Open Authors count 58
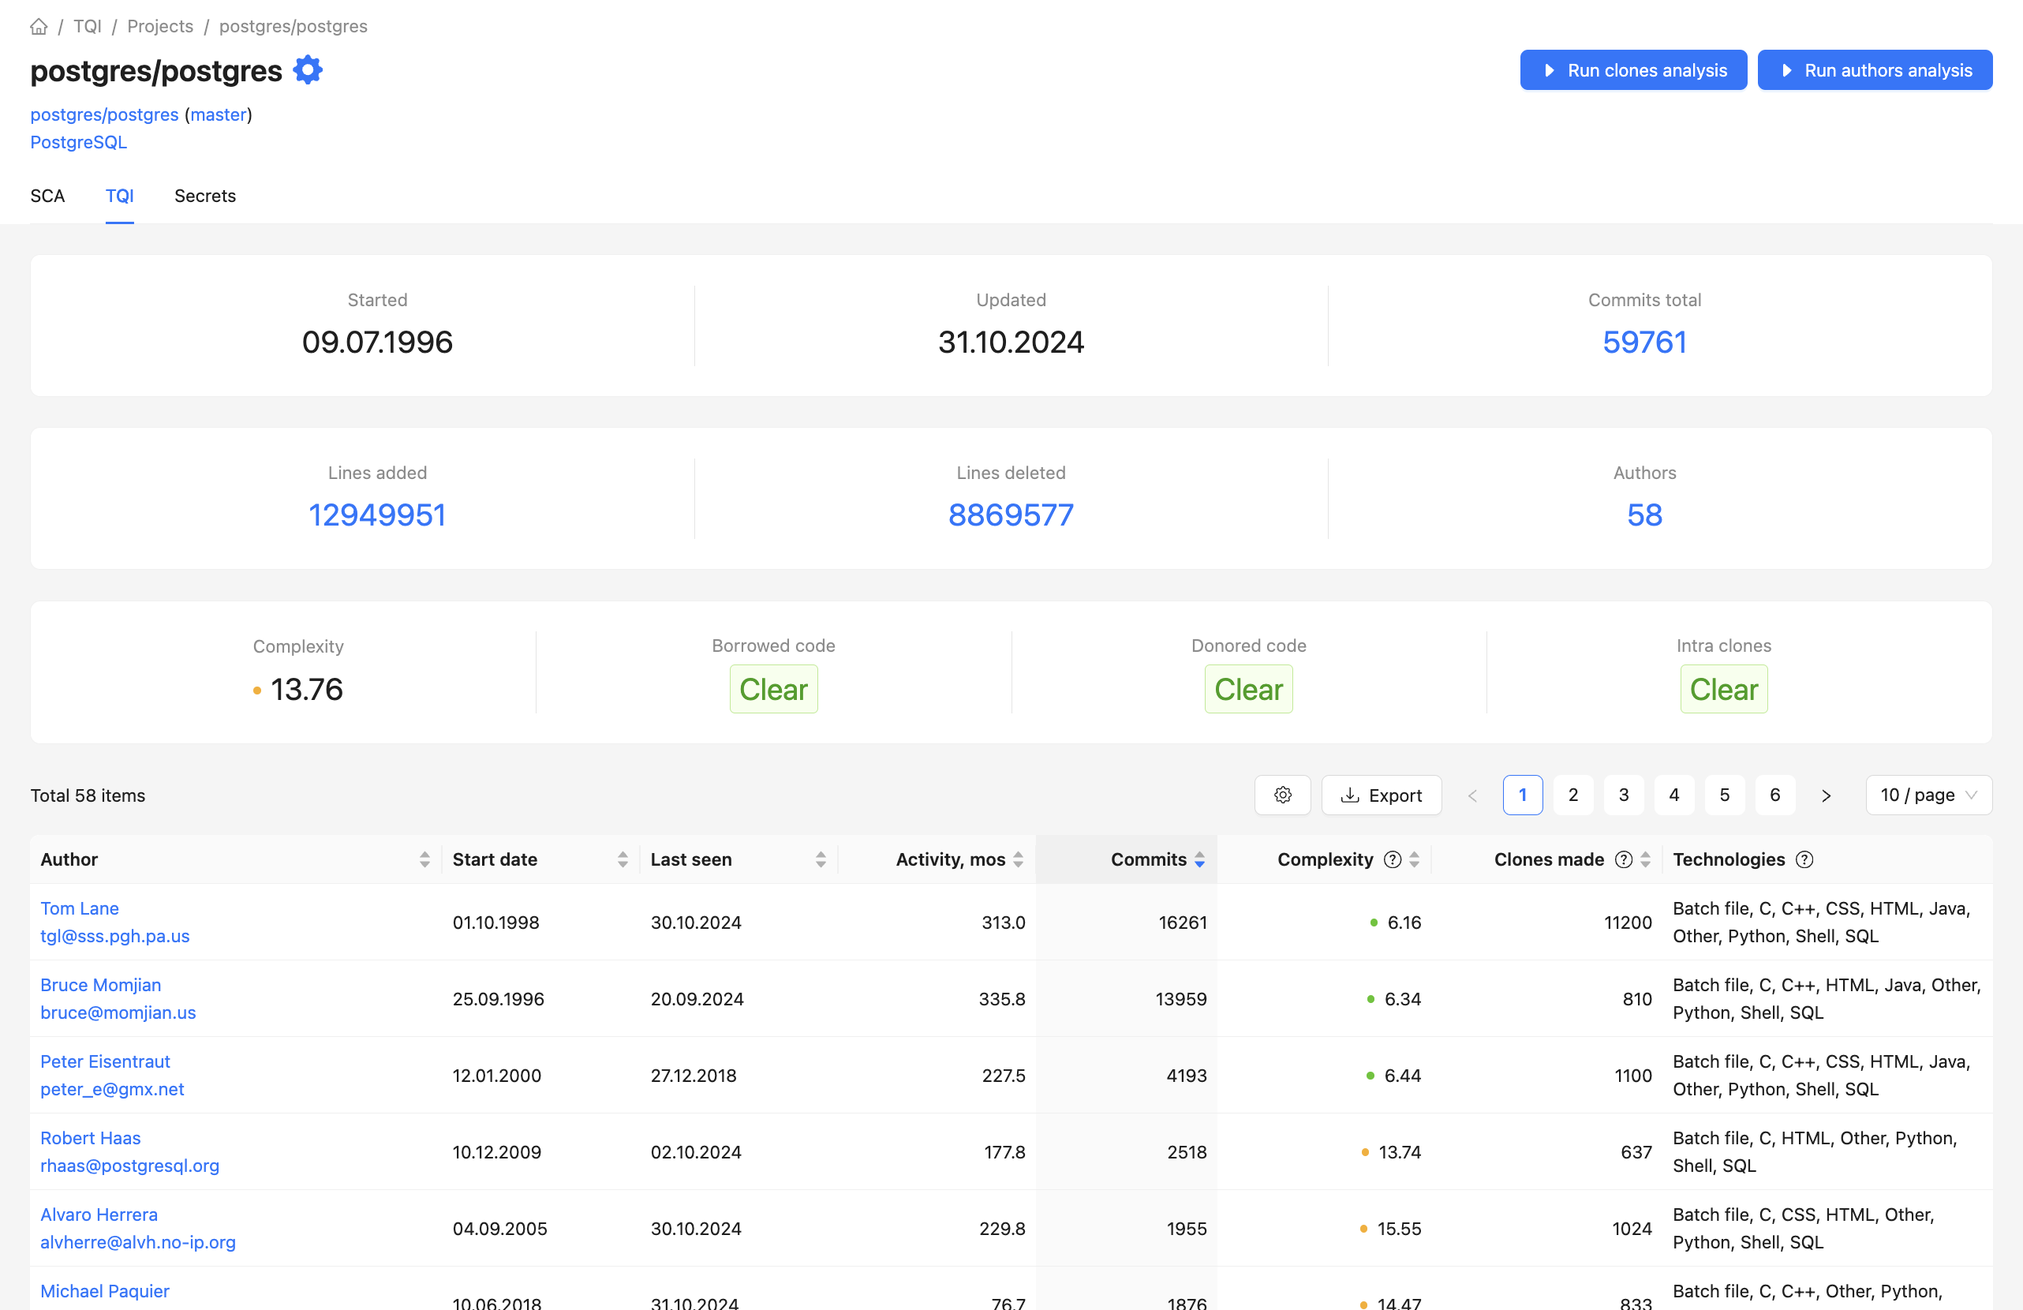The width and height of the screenshot is (2023, 1310). tap(1644, 515)
